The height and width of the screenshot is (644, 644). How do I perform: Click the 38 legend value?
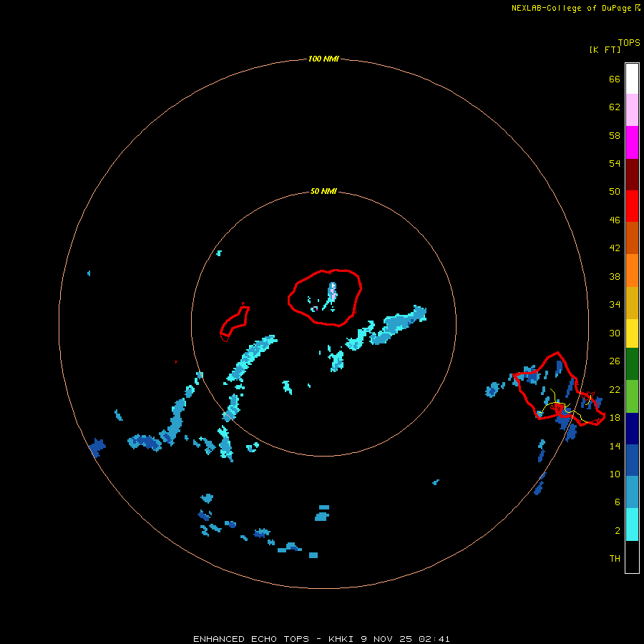click(x=615, y=277)
